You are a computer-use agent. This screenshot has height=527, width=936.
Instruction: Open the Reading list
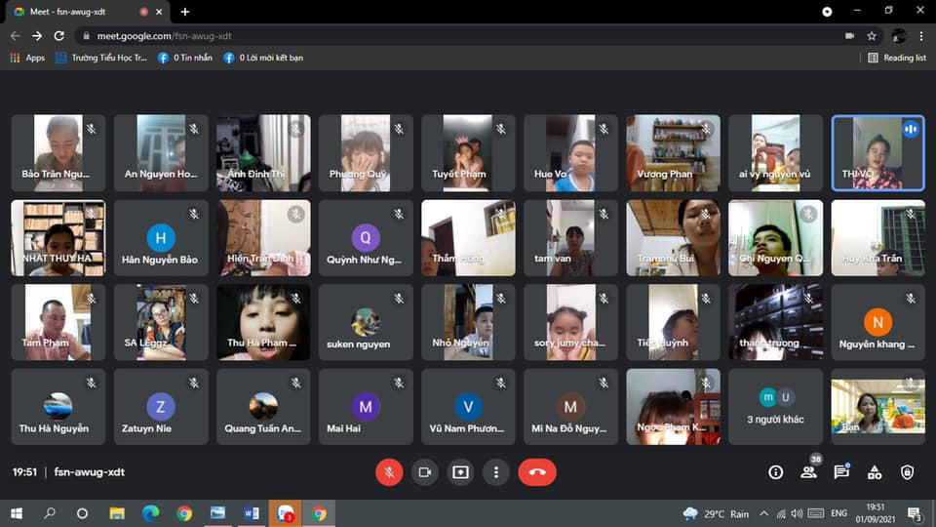point(897,58)
